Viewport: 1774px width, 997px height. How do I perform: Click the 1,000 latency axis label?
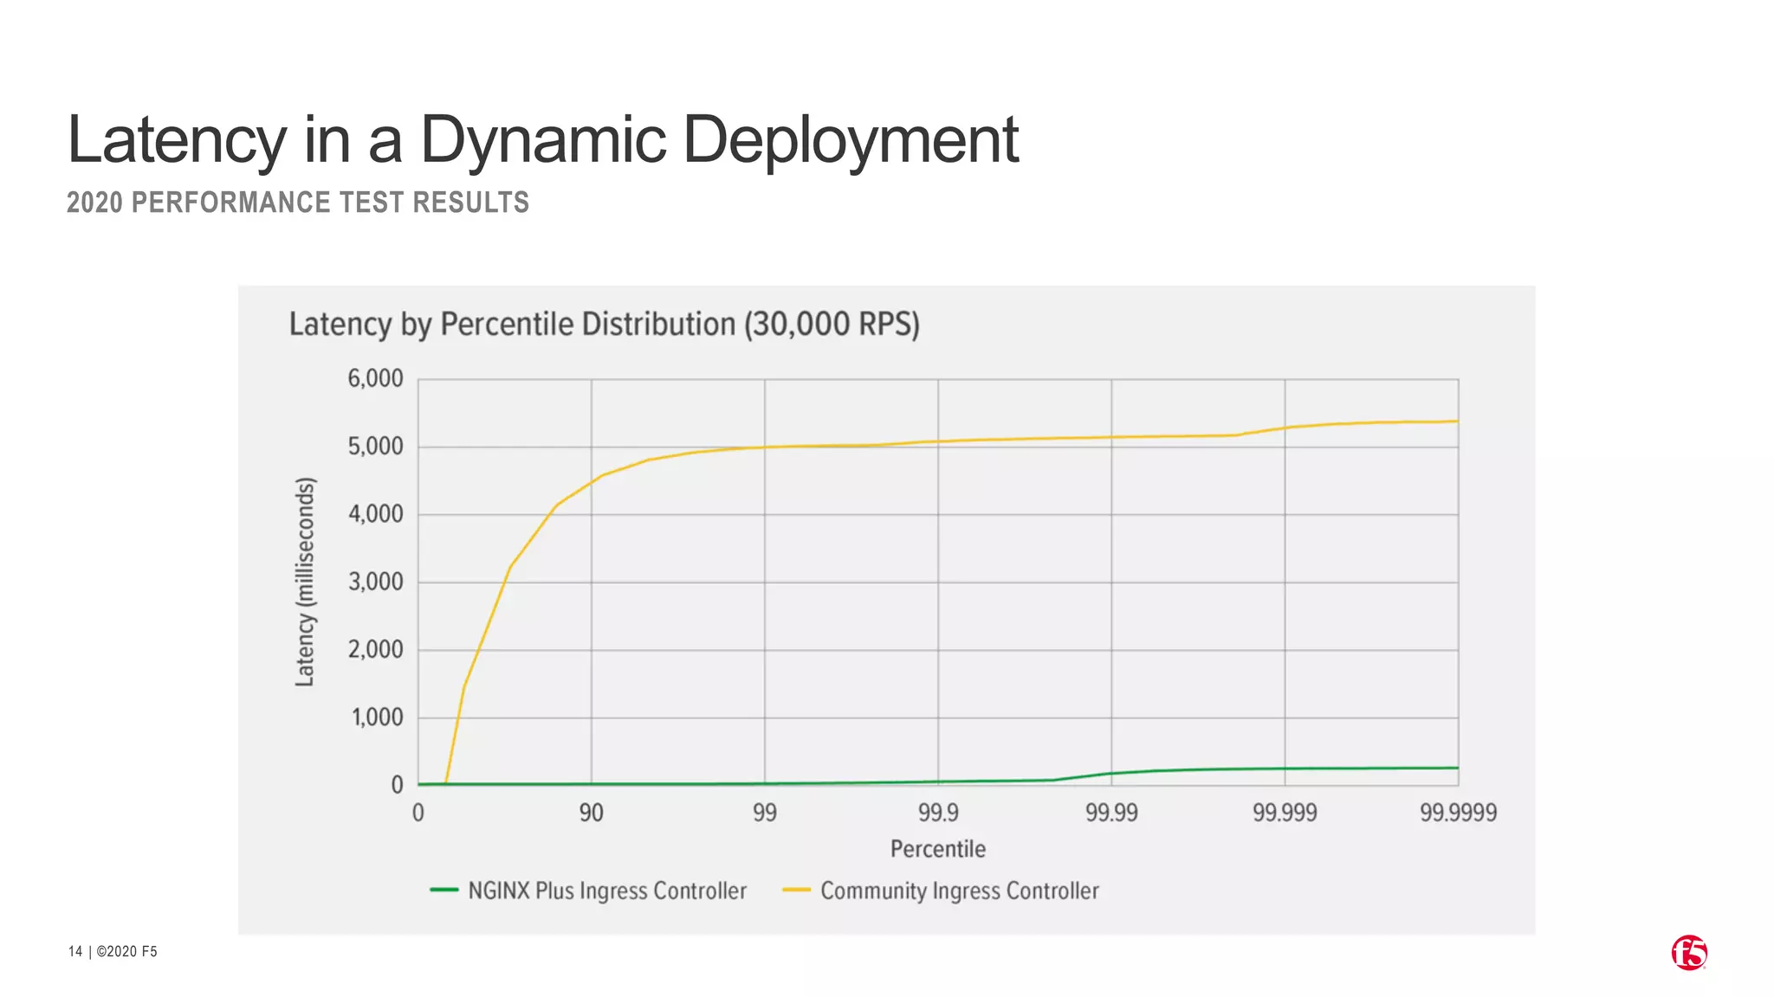[377, 717]
